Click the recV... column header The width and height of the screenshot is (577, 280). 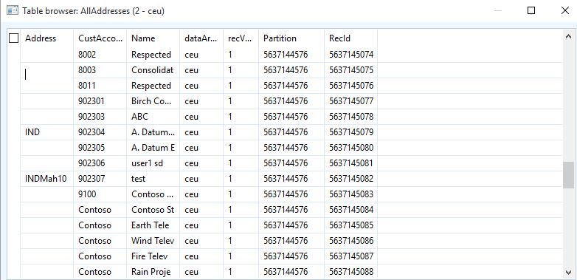click(241, 38)
